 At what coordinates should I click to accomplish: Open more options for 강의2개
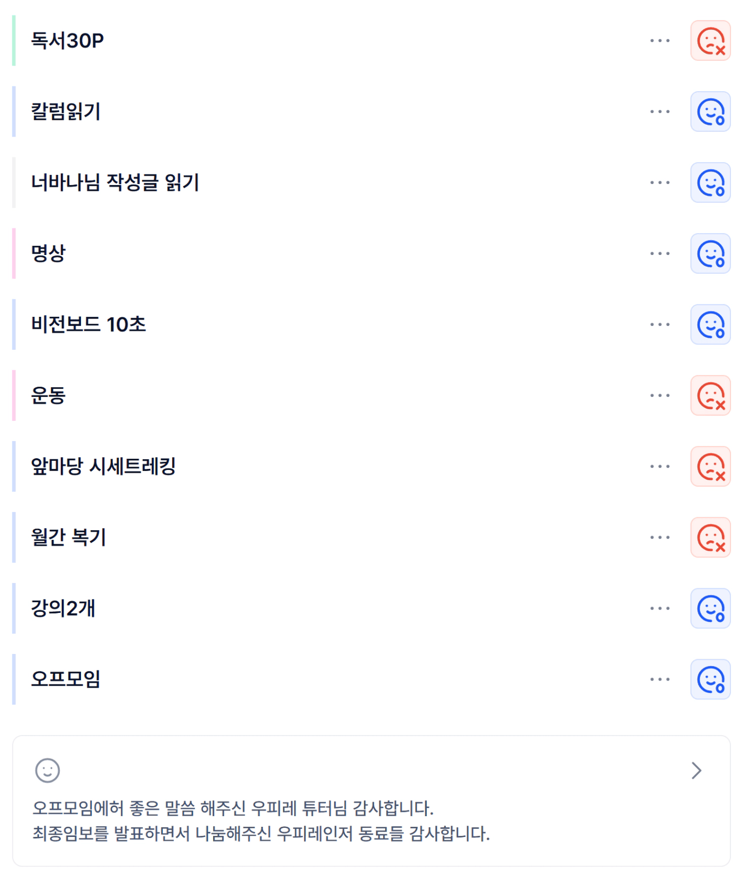(x=660, y=609)
